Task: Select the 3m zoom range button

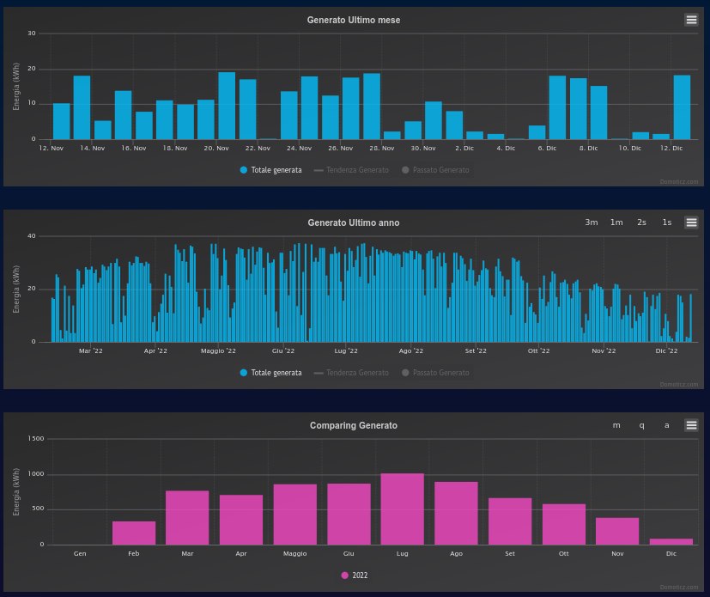Action: pyautogui.click(x=592, y=222)
